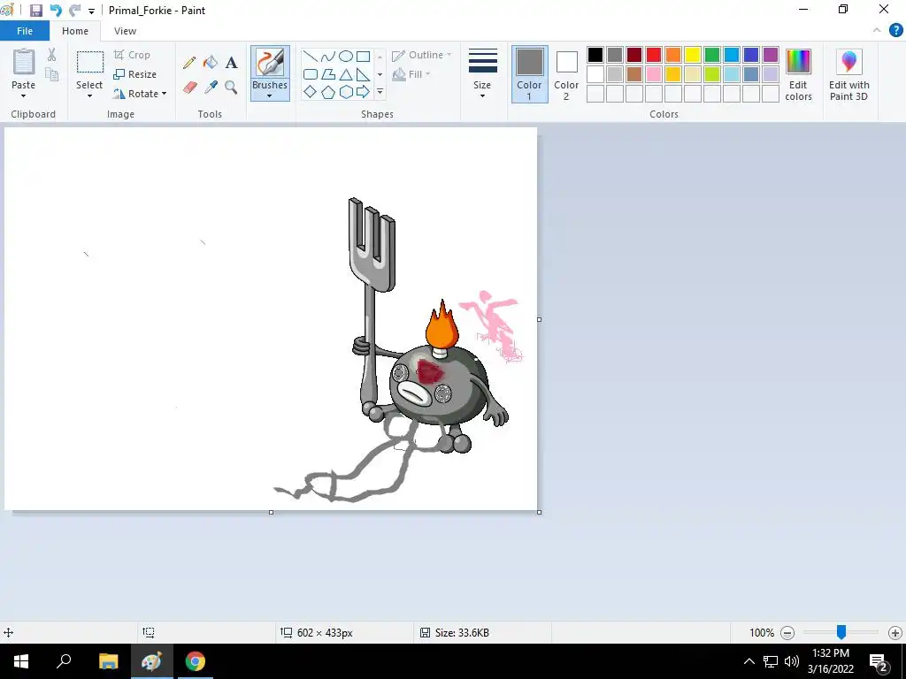Image resolution: width=906 pixels, height=679 pixels.
Task: Click the zoom in plus button
Action: 895,633
